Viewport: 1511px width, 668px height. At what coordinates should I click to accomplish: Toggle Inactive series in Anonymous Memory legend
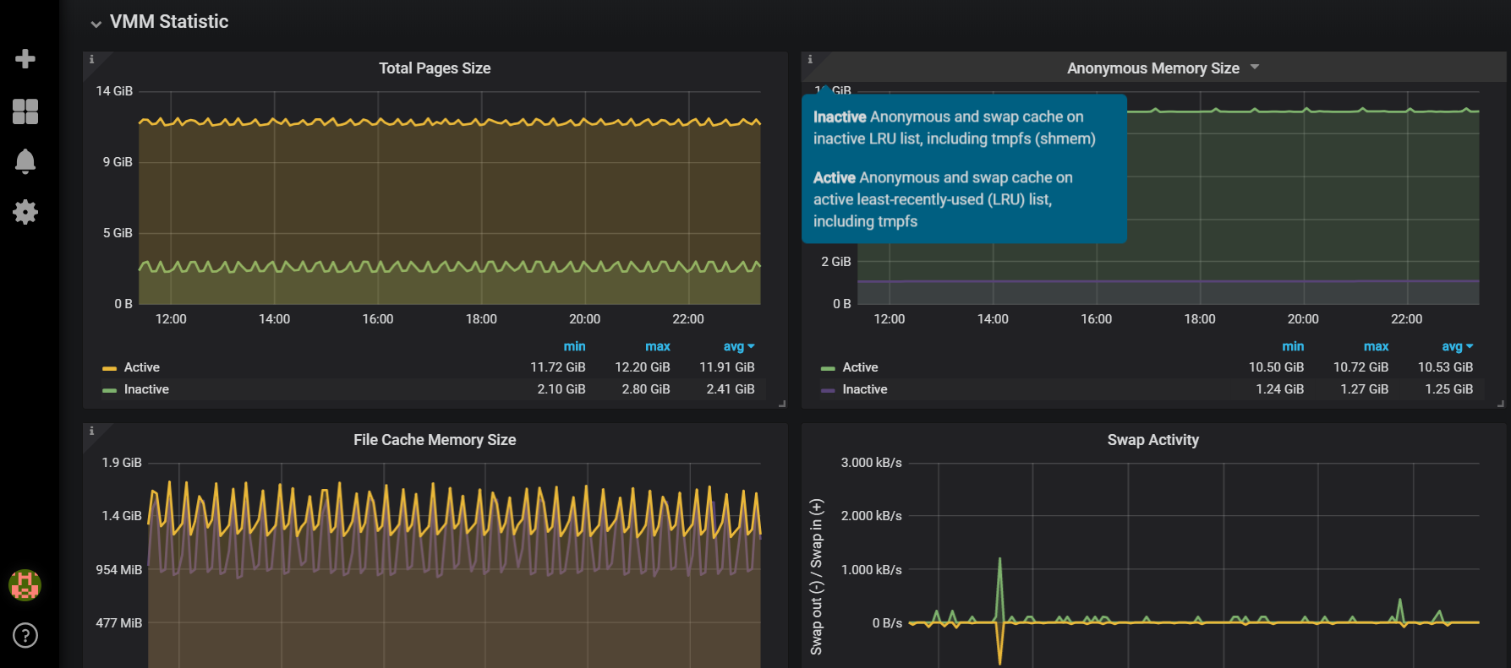[x=864, y=389]
